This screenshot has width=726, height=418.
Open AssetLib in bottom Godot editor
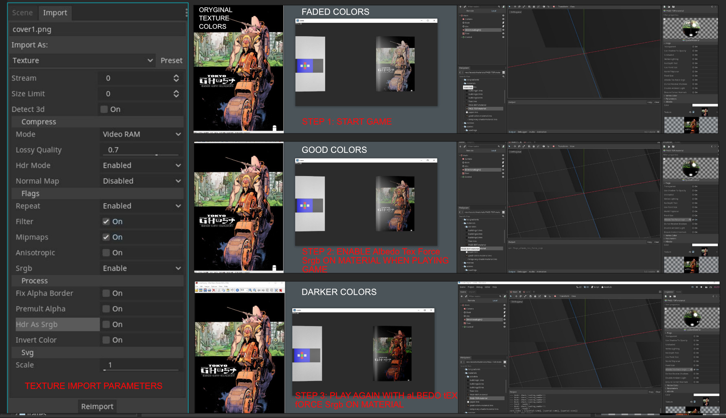coord(606,287)
